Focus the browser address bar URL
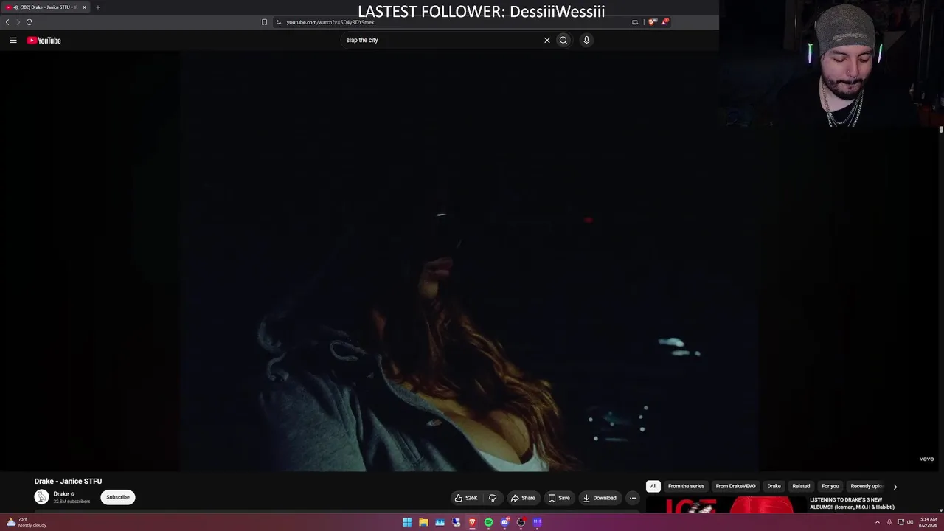 (x=330, y=22)
